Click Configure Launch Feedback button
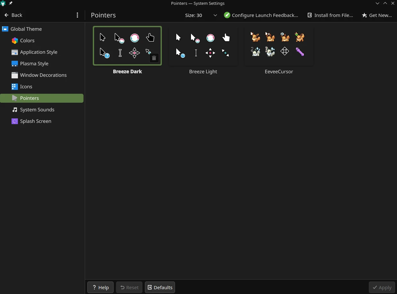 (x=261, y=15)
